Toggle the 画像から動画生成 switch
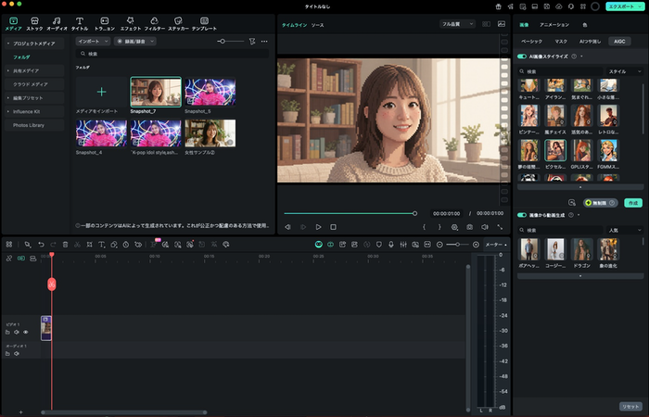The height and width of the screenshot is (417, 649). point(523,215)
